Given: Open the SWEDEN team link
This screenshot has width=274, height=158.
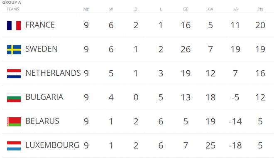Looking at the screenshot, I should (x=42, y=49).
